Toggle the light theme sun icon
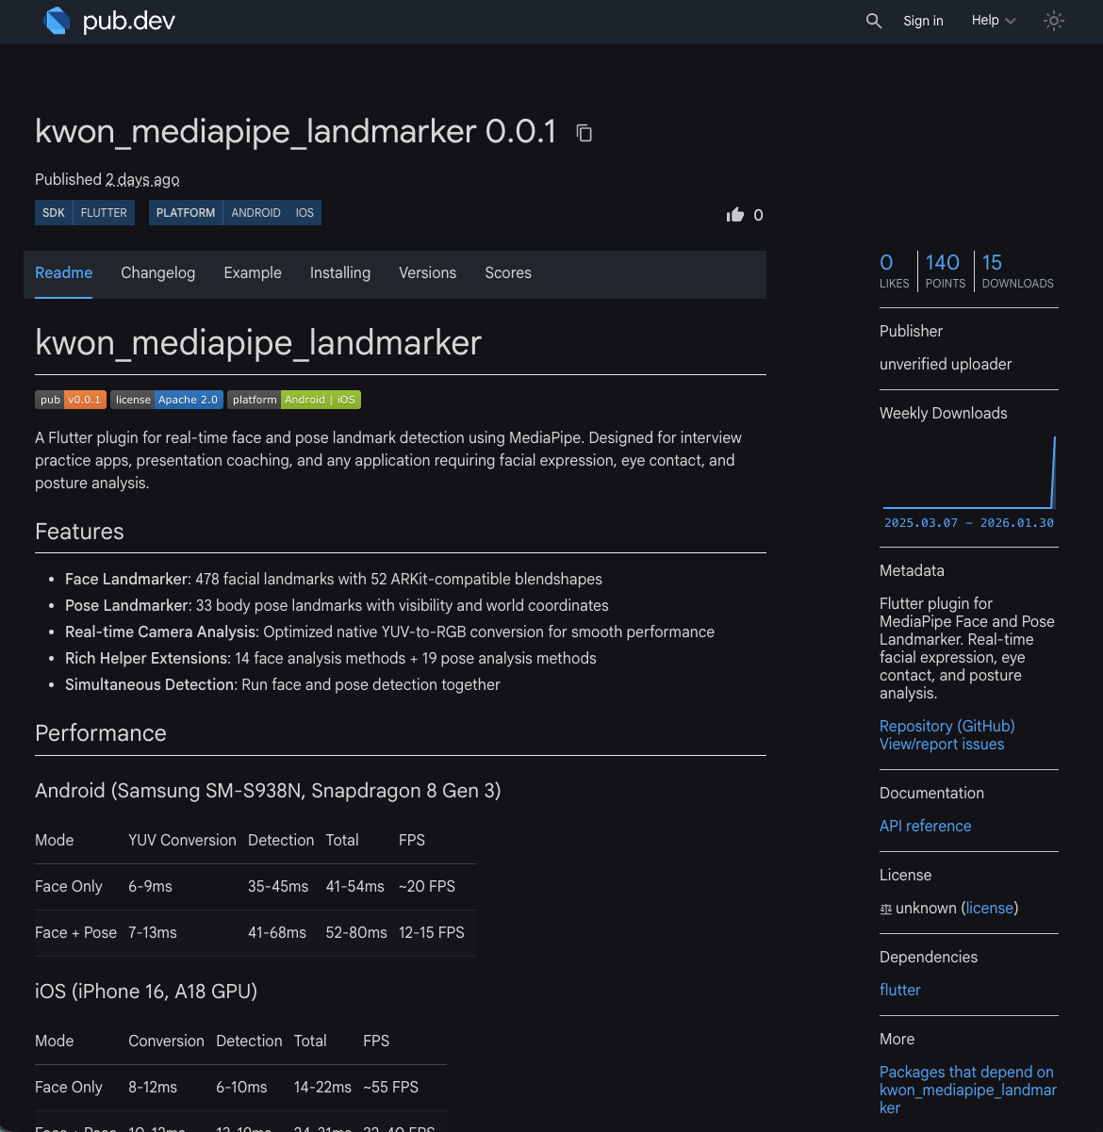1103x1132 pixels. tap(1054, 21)
